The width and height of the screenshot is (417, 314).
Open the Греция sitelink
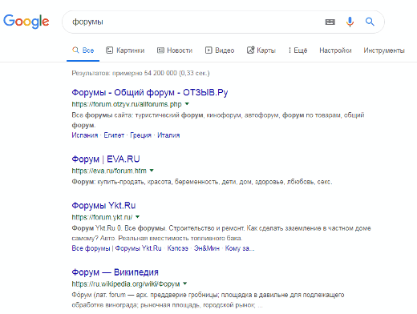pos(140,135)
